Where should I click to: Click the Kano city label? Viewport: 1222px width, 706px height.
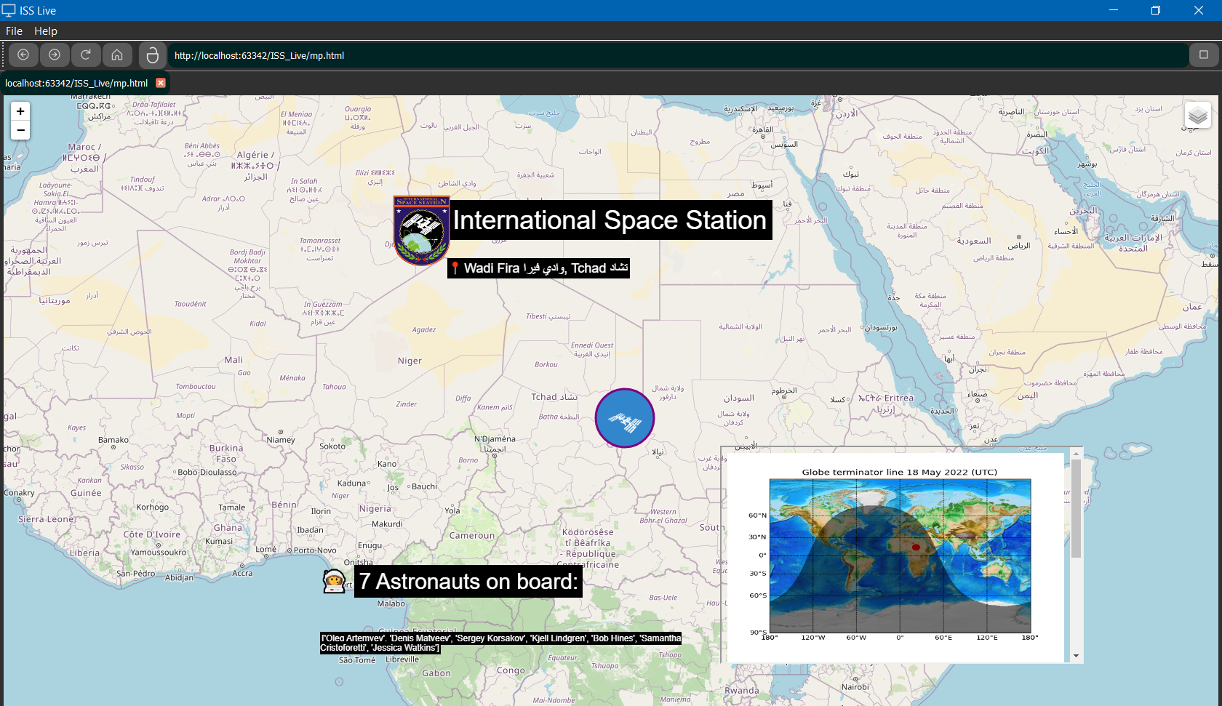click(387, 464)
